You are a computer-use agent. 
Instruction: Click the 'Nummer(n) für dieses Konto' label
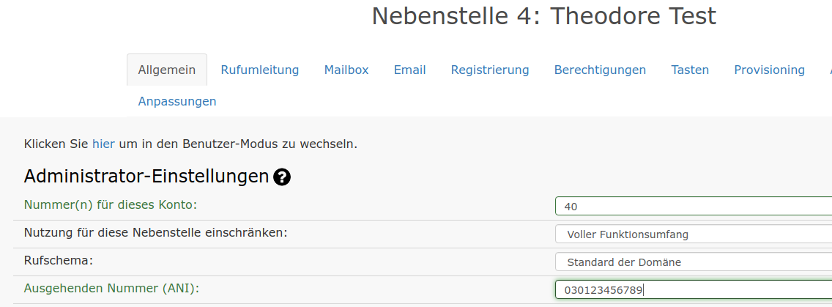point(111,205)
